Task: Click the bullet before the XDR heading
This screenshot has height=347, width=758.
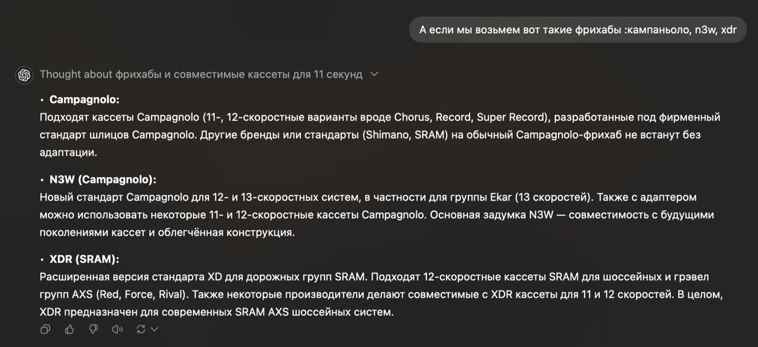Action: pyautogui.click(x=42, y=260)
